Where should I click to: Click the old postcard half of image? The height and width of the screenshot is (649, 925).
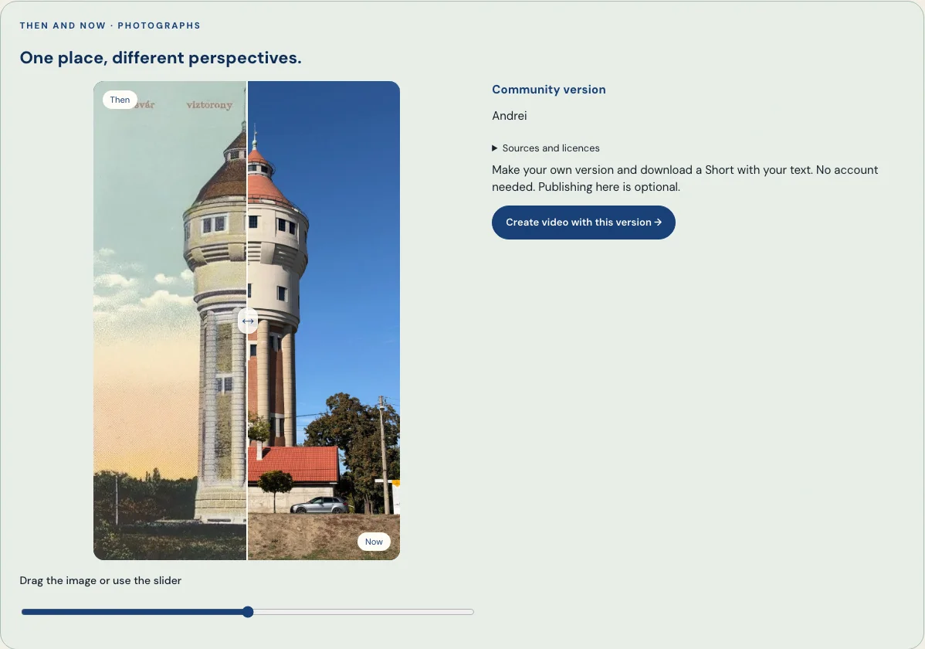[x=170, y=321]
